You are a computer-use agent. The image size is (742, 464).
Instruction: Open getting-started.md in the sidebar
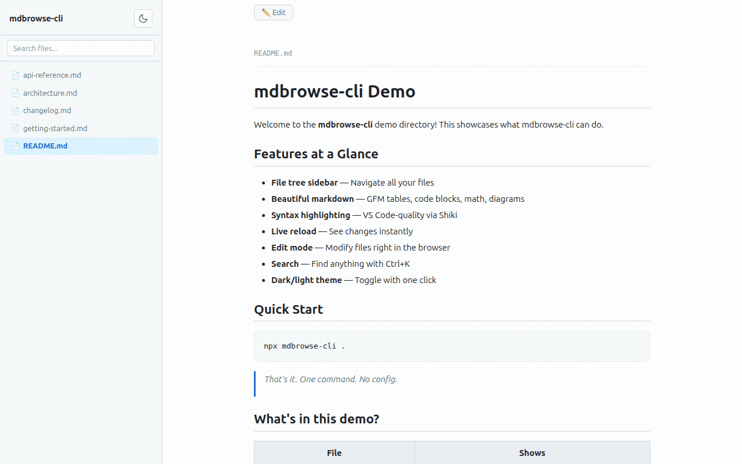click(81, 128)
